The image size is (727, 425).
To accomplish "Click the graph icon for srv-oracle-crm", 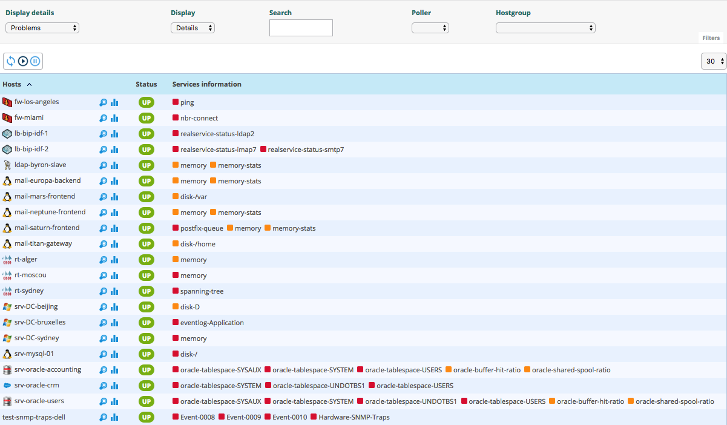I will click(x=114, y=386).
